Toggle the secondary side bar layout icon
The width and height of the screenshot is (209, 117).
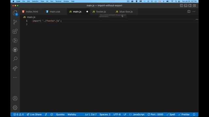point(190,6)
